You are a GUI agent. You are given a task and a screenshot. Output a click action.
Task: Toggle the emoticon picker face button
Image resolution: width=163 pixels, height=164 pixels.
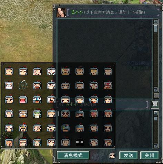coord(112,155)
